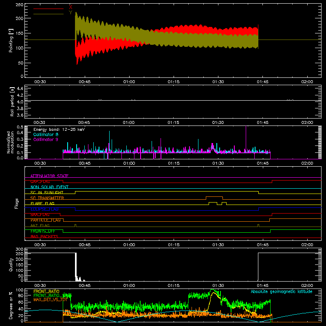The image size is (326, 326).
Task: Click the Degrees or % axis title
Action: click(x=11, y=305)
